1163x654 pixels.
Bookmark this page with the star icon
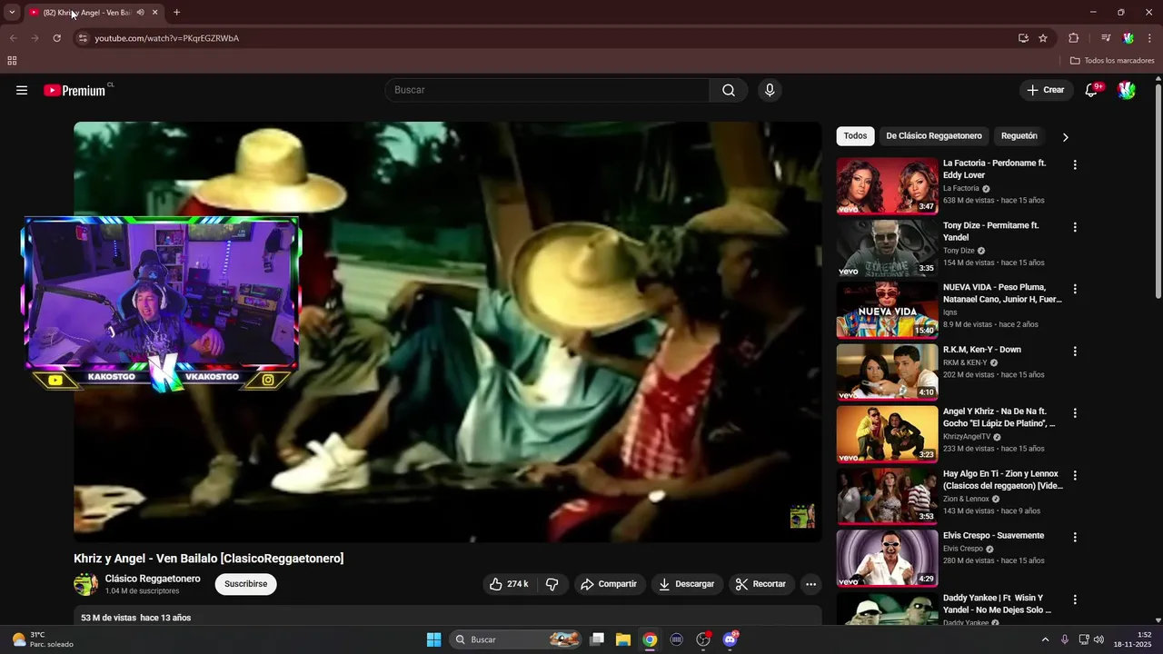[1043, 38]
